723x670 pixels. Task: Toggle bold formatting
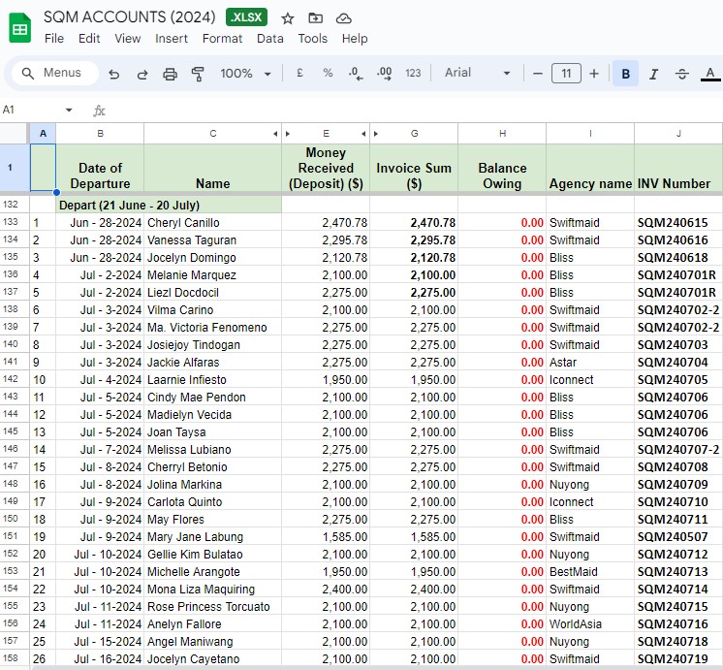[x=626, y=74]
